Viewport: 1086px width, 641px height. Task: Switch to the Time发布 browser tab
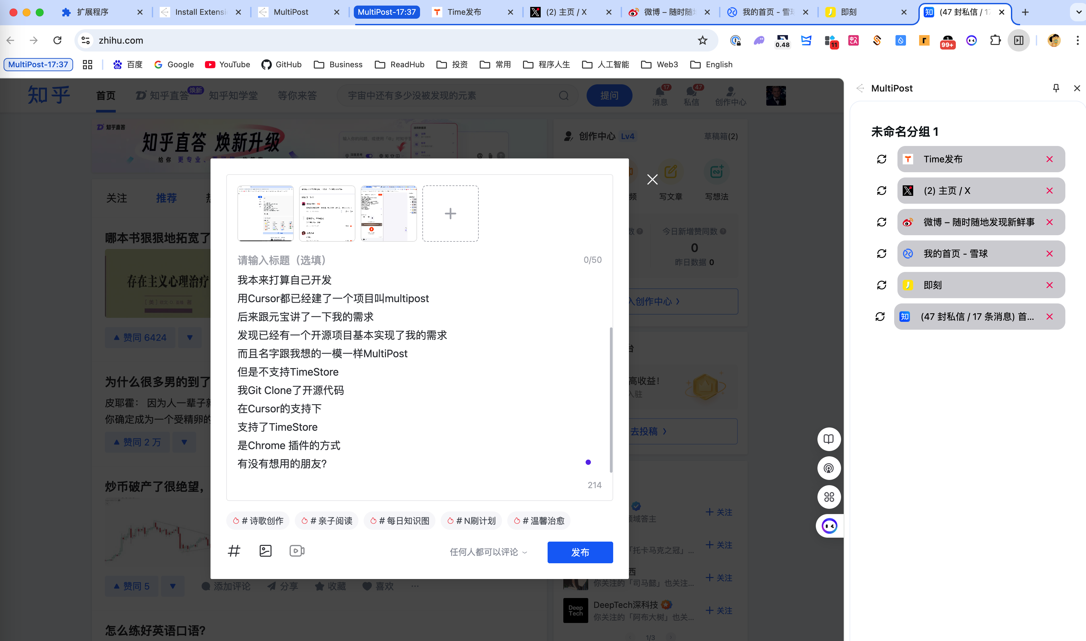click(x=473, y=12)
